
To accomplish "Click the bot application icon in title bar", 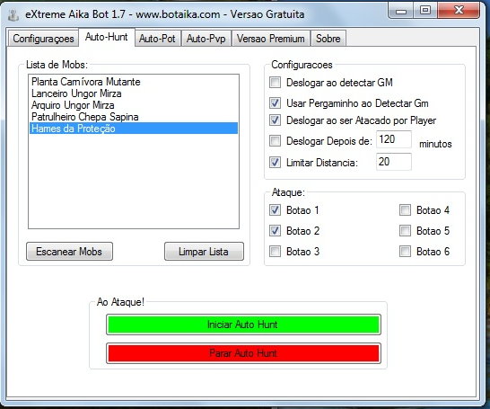I will coord(13,14).
